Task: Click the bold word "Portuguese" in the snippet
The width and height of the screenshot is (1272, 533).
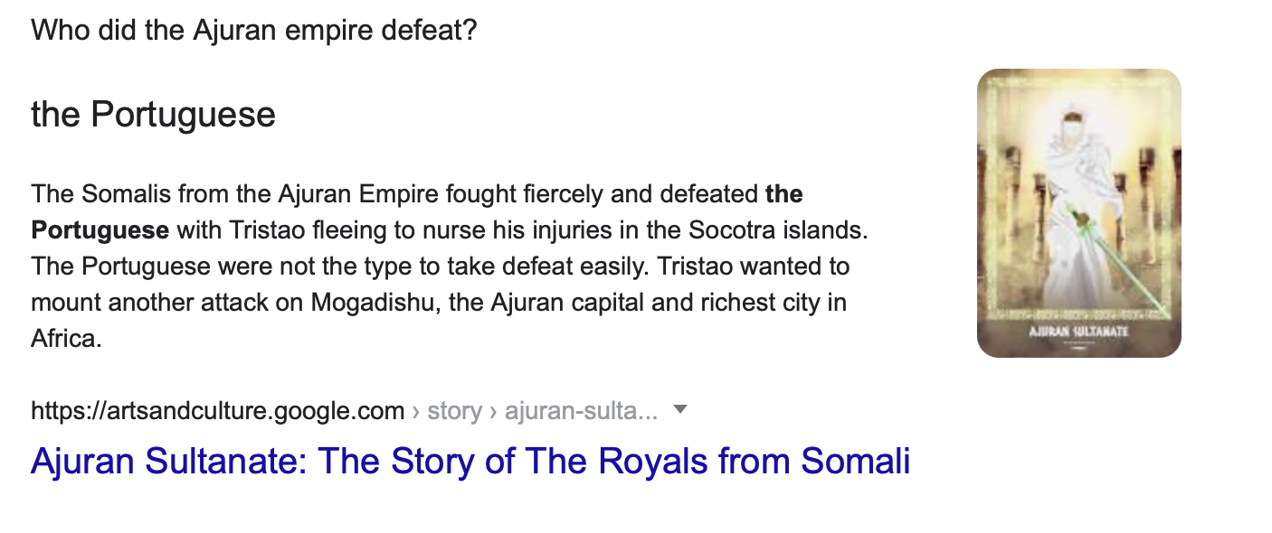Action: click(x=100, y=230)
